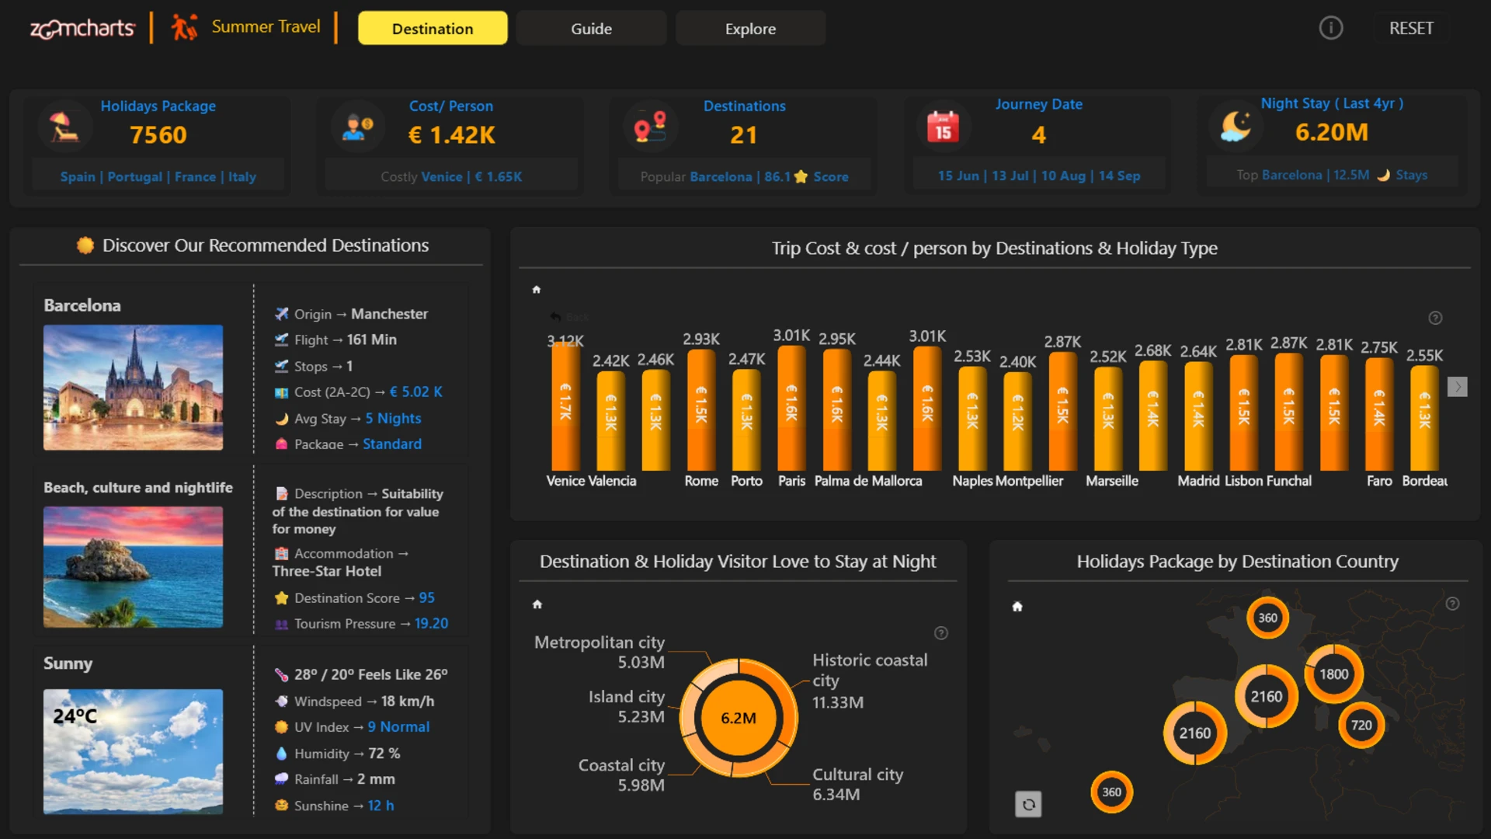Click help icon beside the donut chart
Screen dimensions: 1491x839
[x=940, y=633]
